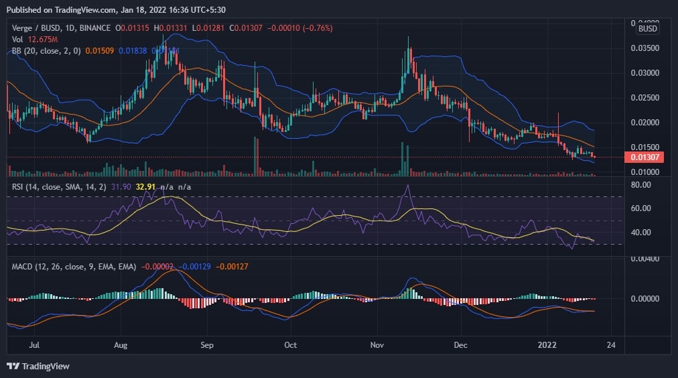Click the Dec label on time axis

tap(460, 344)
